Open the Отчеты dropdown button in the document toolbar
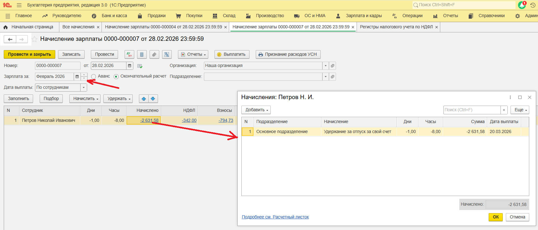The height and width of the screenshot is (230, 538). tap(193, 55)
